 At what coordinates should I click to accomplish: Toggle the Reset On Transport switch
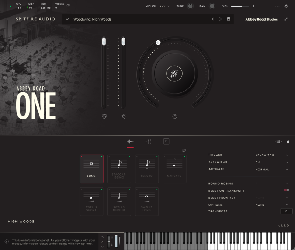[287, 190]
